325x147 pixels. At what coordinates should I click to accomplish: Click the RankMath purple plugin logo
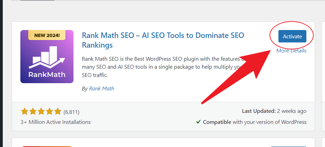coord(47,57)
